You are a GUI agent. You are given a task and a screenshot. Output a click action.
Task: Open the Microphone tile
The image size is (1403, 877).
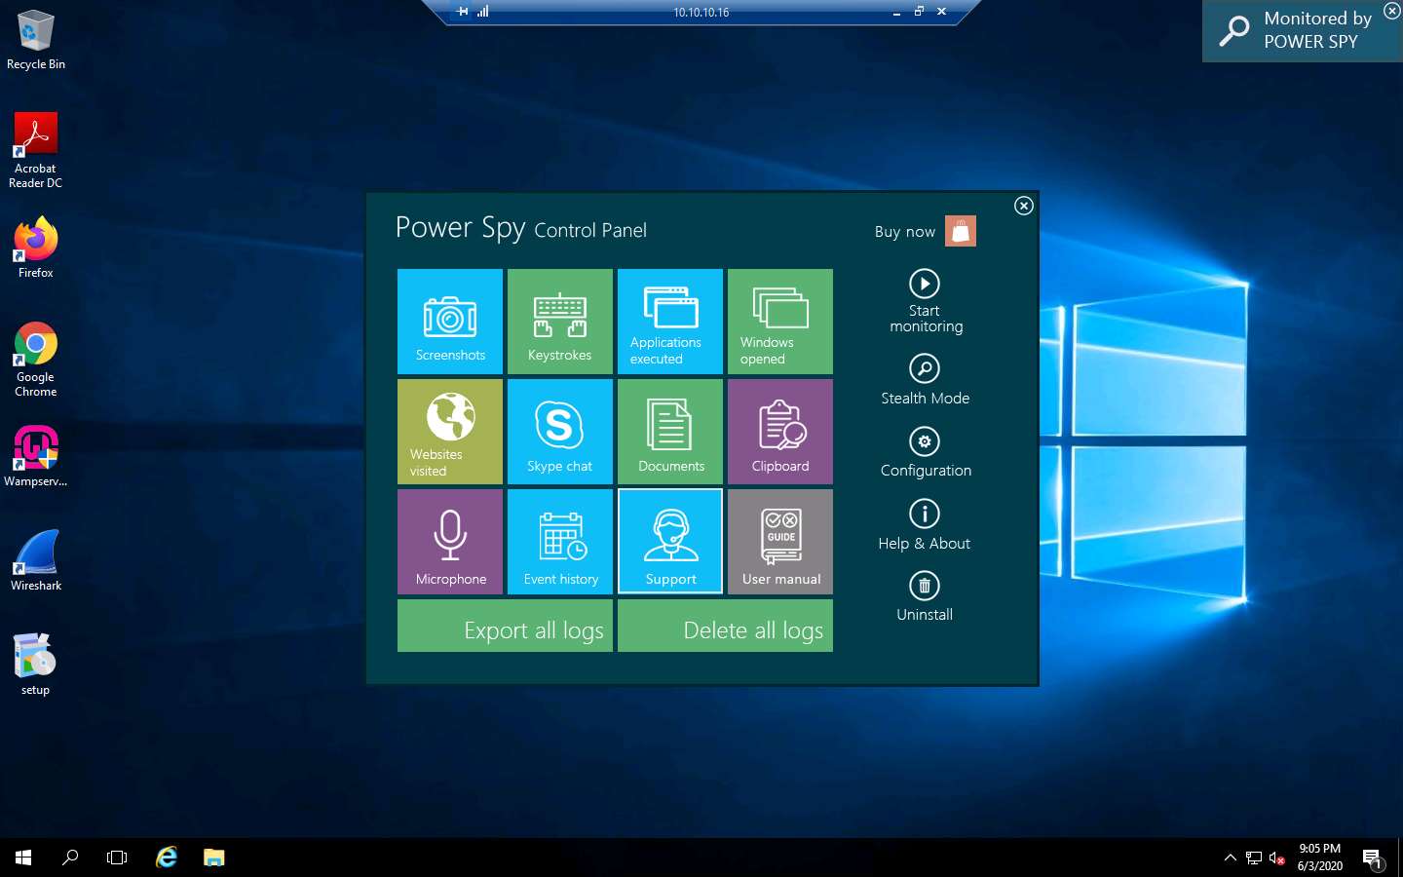coord(450,542)
